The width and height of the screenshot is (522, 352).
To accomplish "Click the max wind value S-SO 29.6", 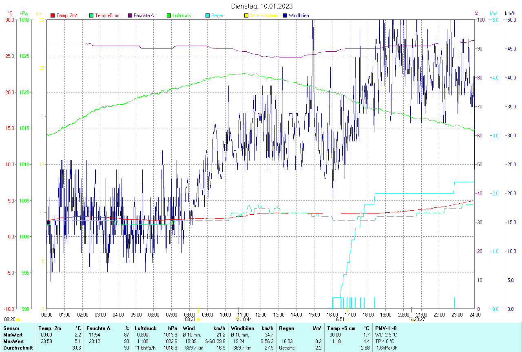I will (215, 341).
